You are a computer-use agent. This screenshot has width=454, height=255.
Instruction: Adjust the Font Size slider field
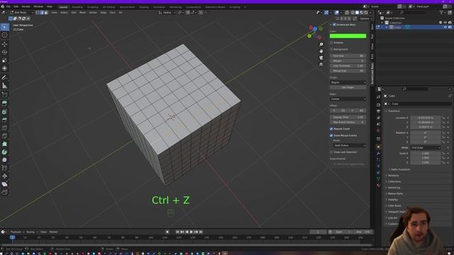click(348, 56)
